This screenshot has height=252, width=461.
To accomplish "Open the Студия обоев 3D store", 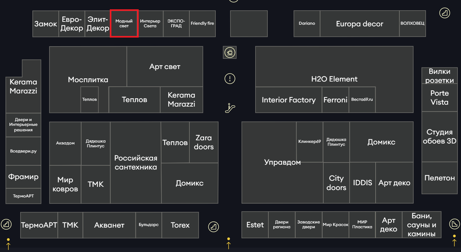I will point(439,136).
